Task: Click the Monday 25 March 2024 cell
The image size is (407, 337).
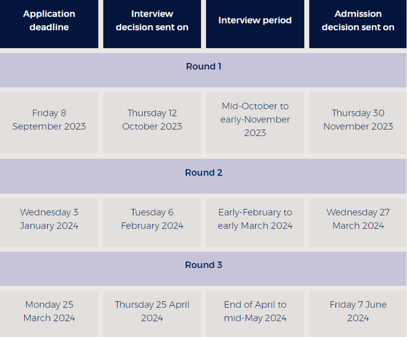Action: [49, 311]
